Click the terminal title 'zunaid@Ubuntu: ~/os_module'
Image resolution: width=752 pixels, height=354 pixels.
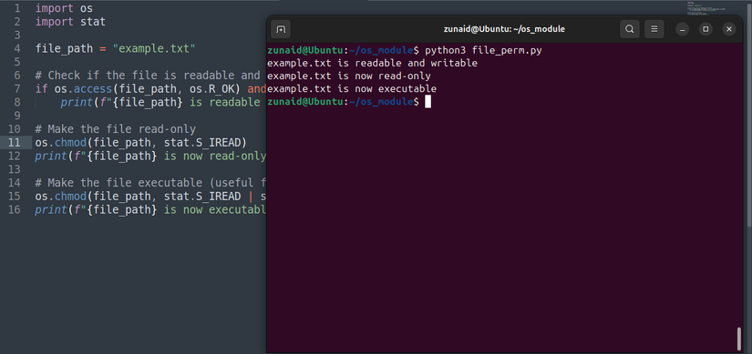tap(504, 29)
